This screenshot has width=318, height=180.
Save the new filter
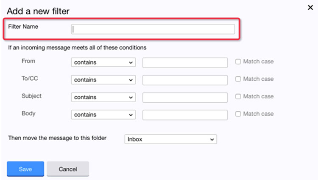pos(25,169)
